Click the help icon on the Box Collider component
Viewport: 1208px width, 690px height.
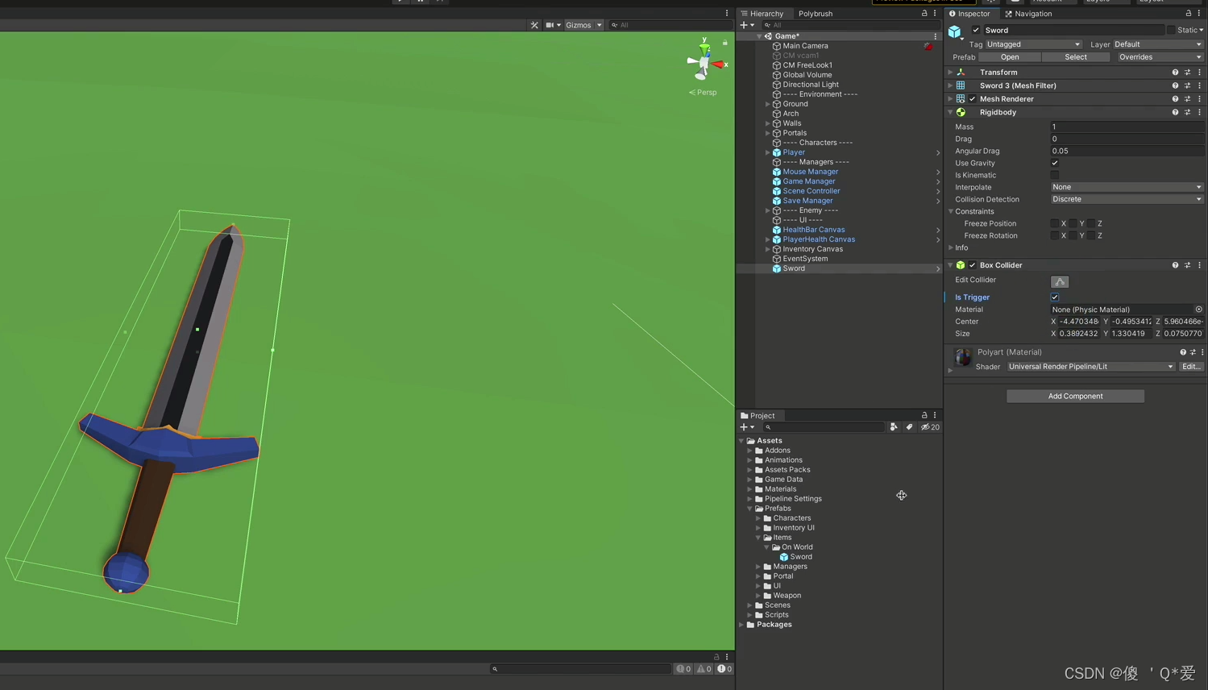tap(1174, 264)
